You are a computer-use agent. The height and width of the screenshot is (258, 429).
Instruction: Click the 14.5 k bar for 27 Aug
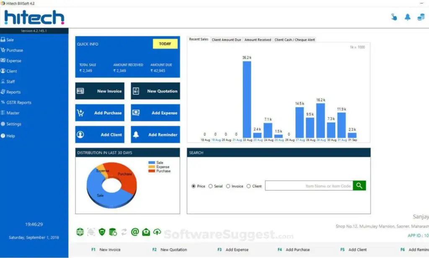[x=300, y=122]
